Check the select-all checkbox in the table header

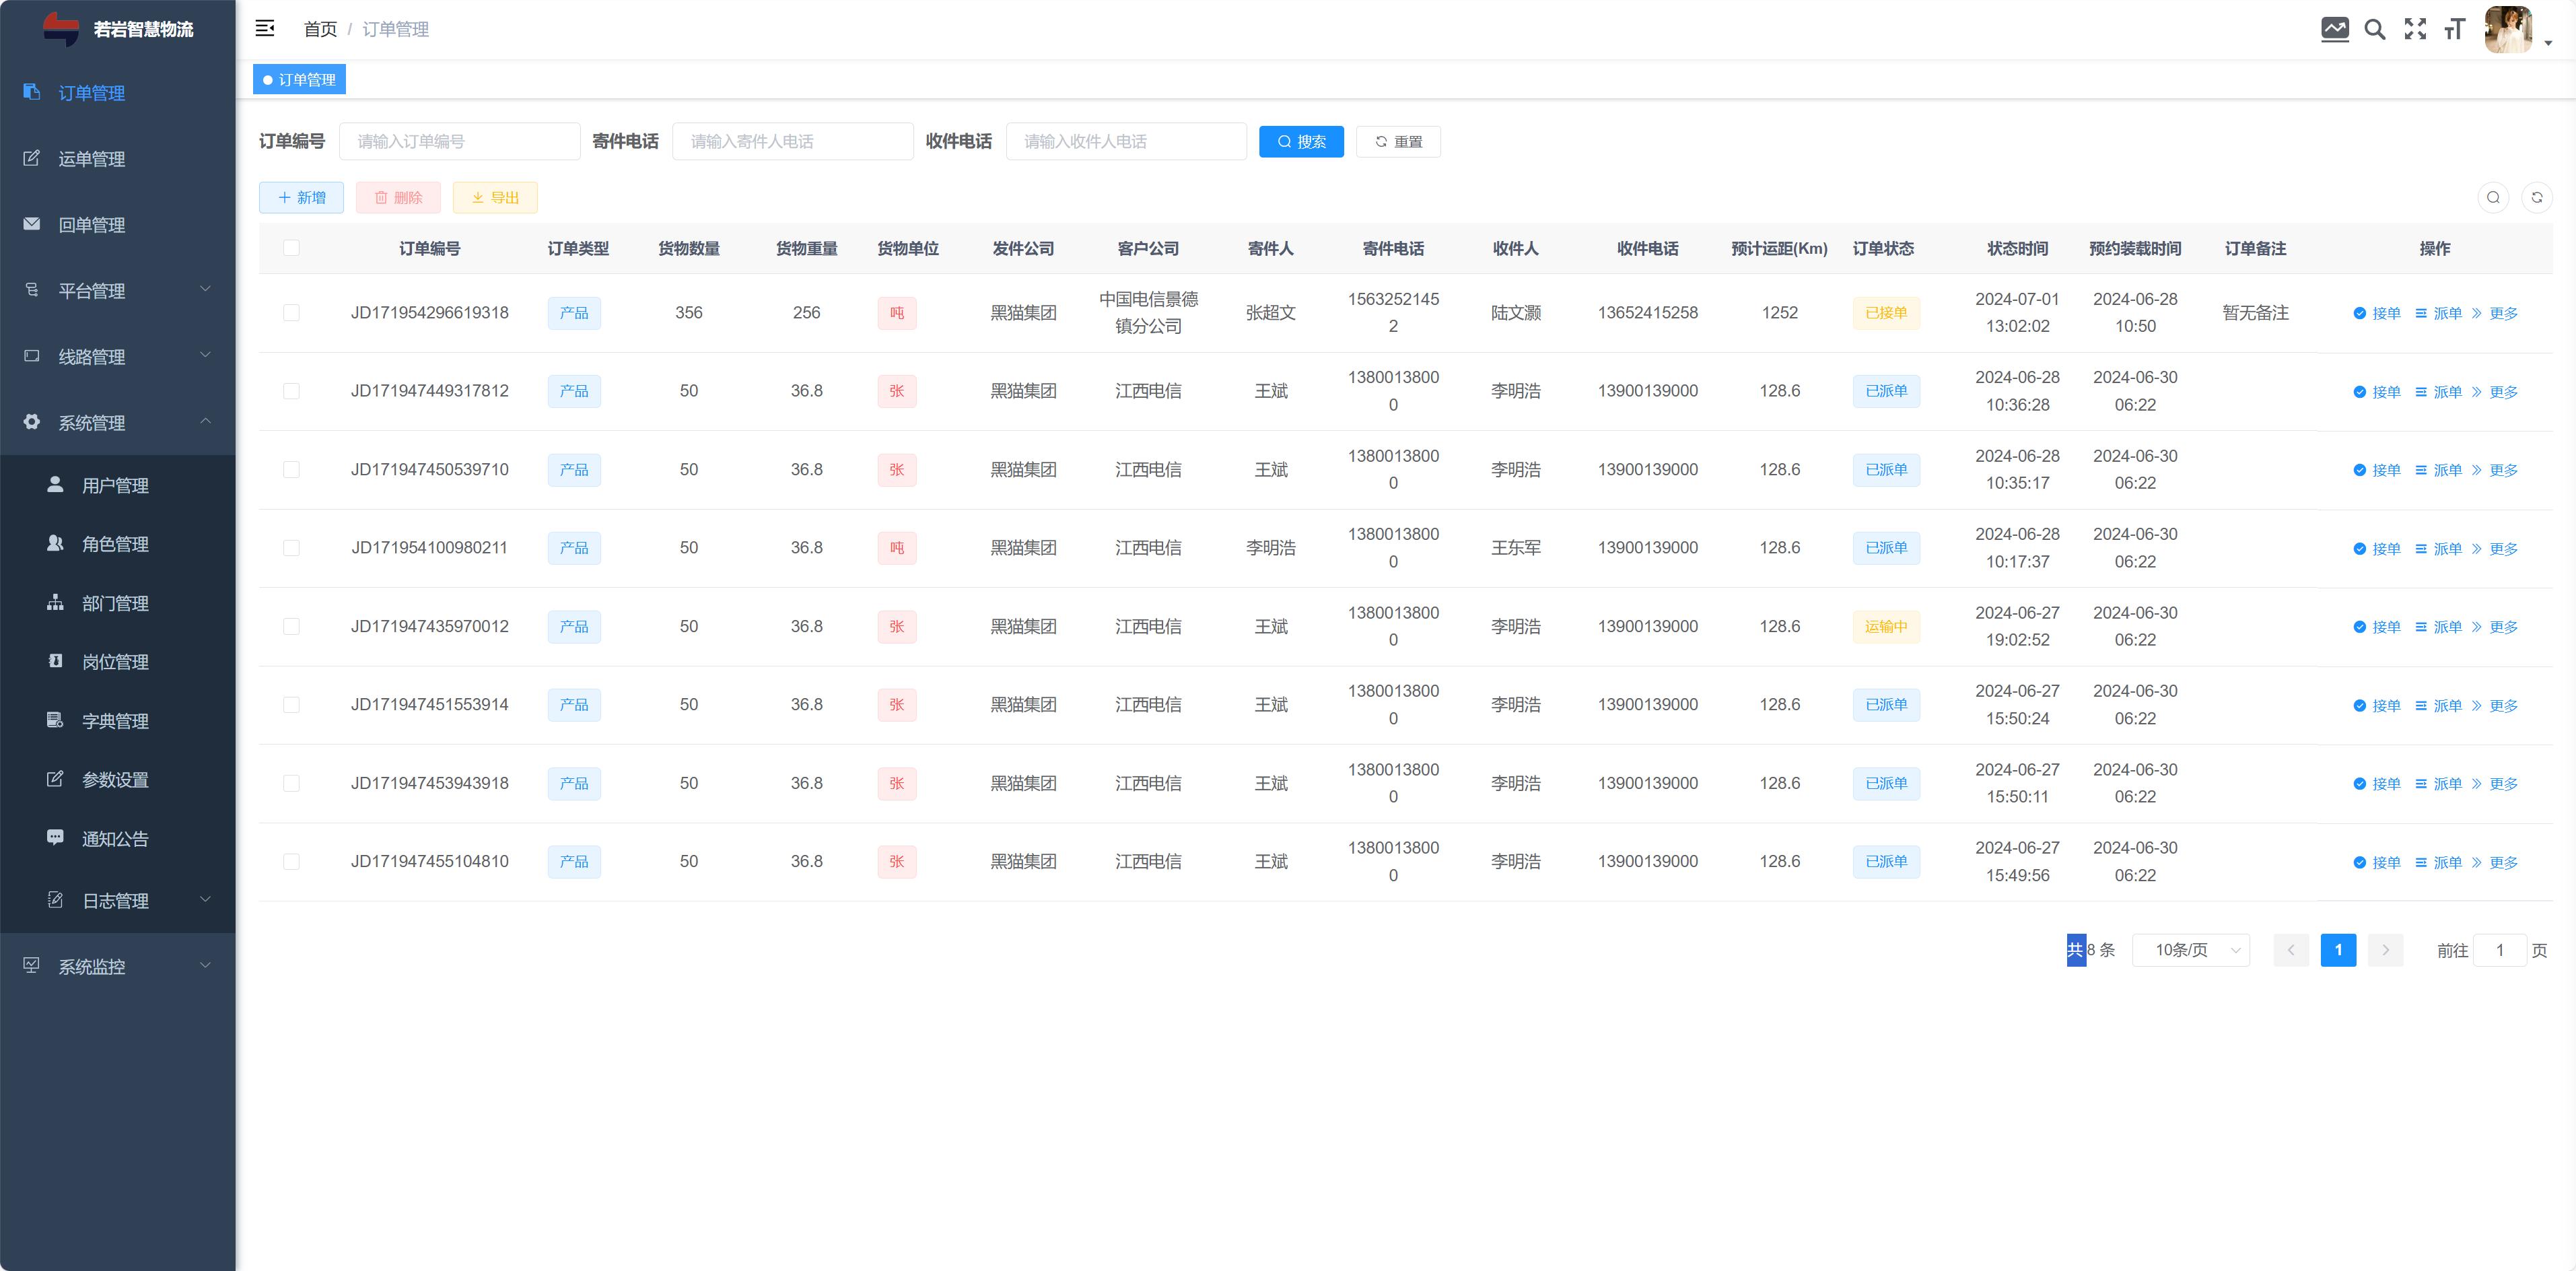tap(291, 248)
